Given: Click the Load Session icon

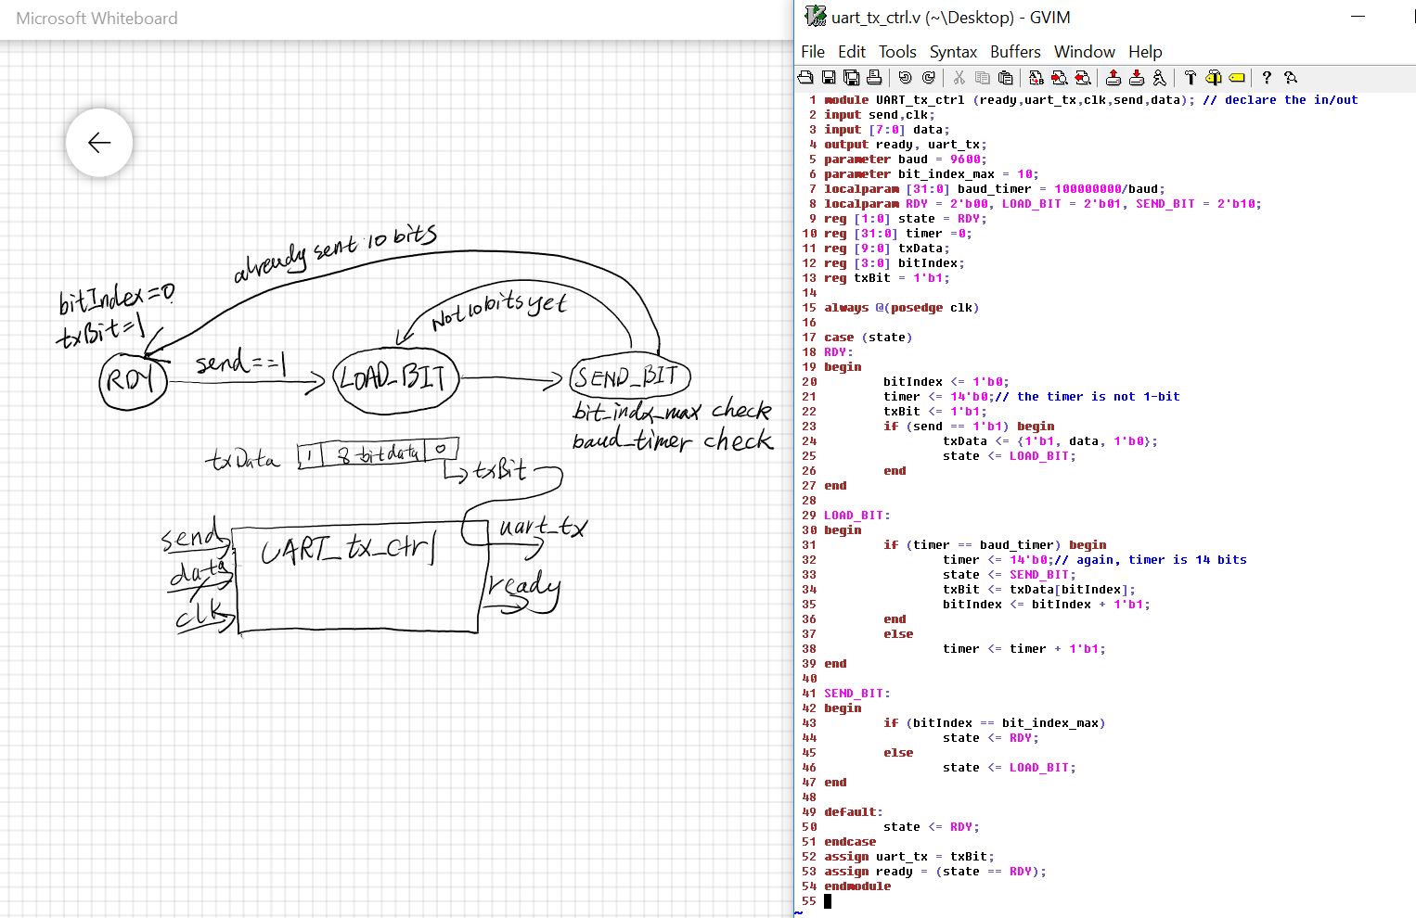Looking at the screenshot, I should [1113, 78].
